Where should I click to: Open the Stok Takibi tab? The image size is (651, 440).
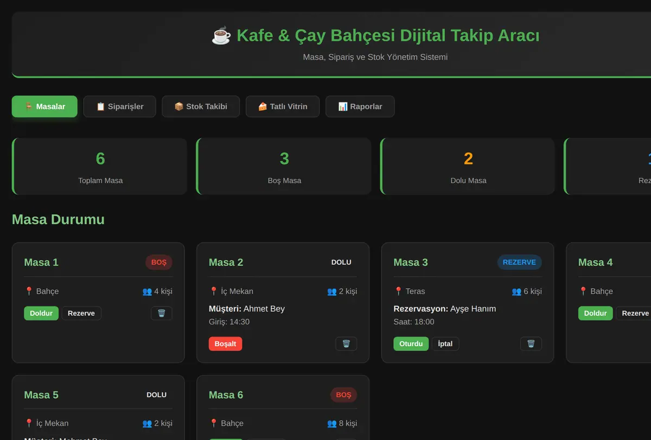pos(201,106)
